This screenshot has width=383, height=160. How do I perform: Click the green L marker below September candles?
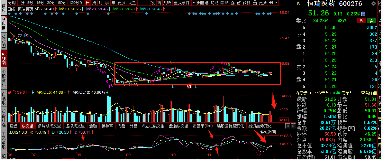click(173, 86)
